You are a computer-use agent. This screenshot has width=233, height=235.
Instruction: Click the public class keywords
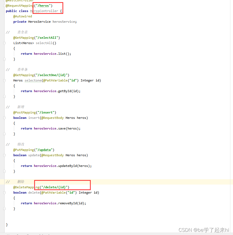(x=17, y=11)
